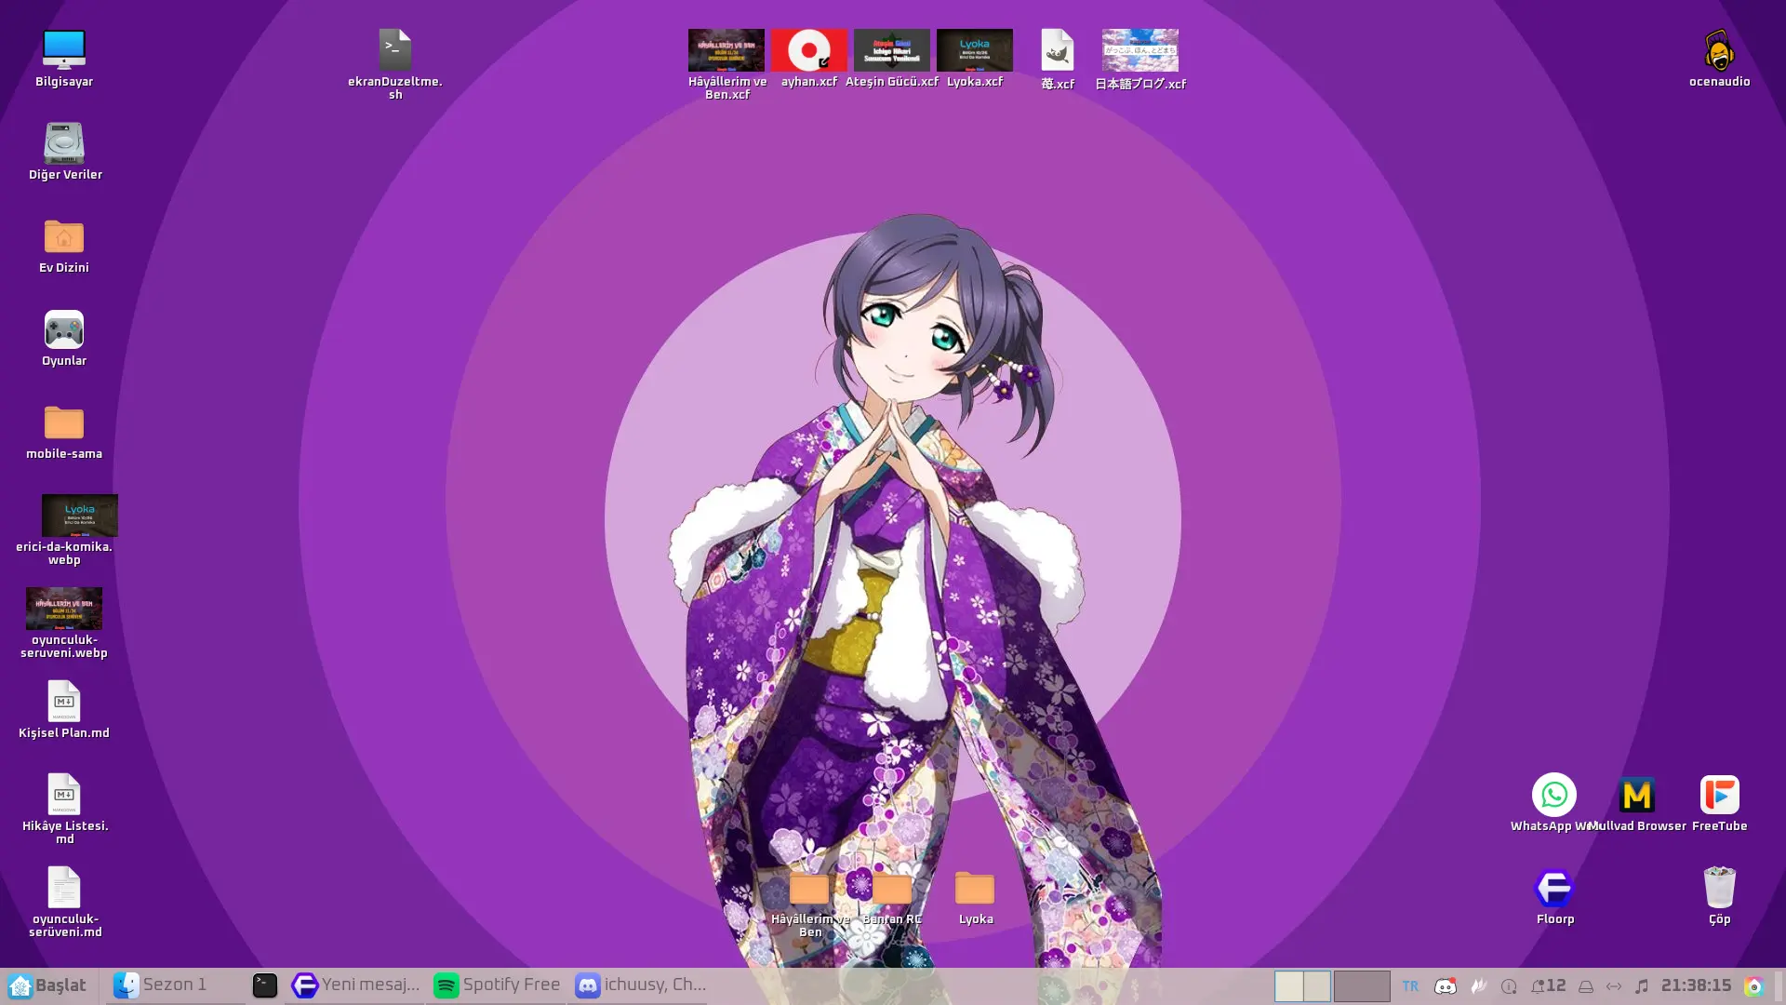
Task: Switch to the terminal window in taskbar
Action: click(265, 985)
